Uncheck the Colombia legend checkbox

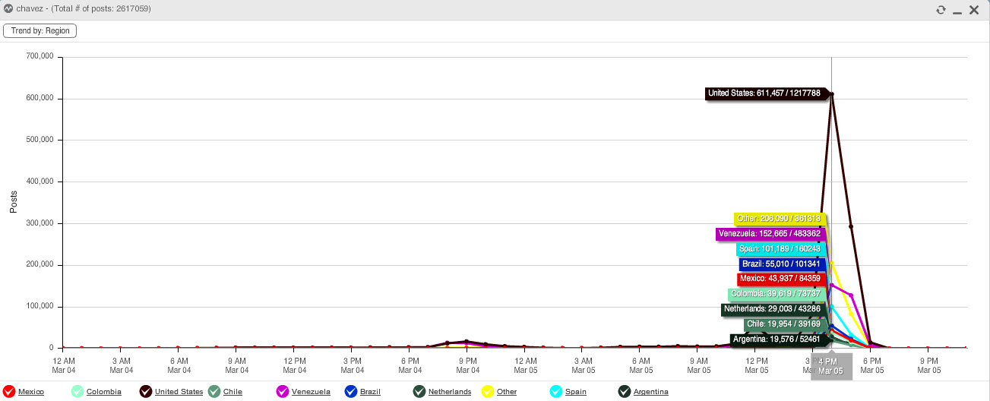[x=77, y=392]
